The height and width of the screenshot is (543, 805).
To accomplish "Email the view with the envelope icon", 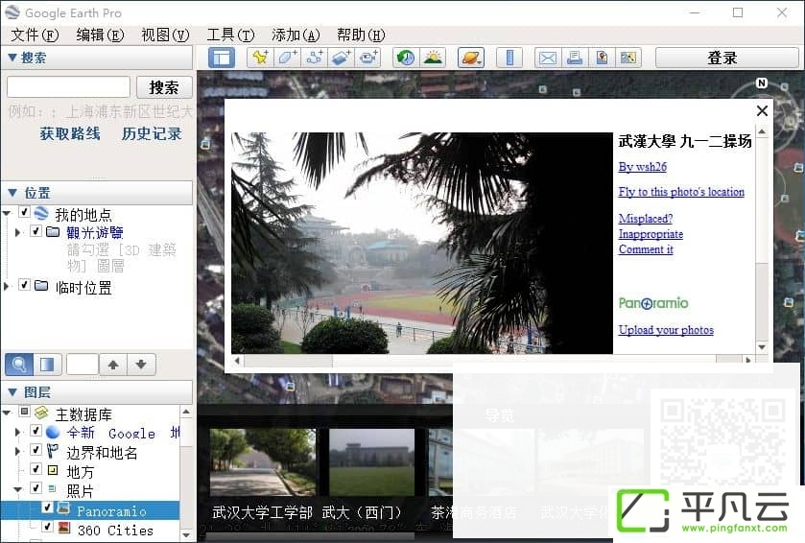I will pos(548,58).
